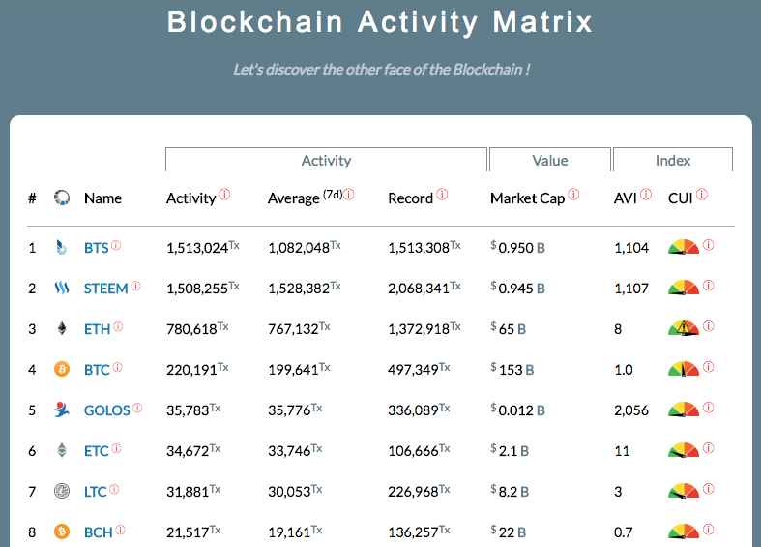Image resolution: width=761 pixels, height=547 pixels.
Task: Click the CUI gauge in BTS row
Action: pyautogui.click(x=684, y=247)
